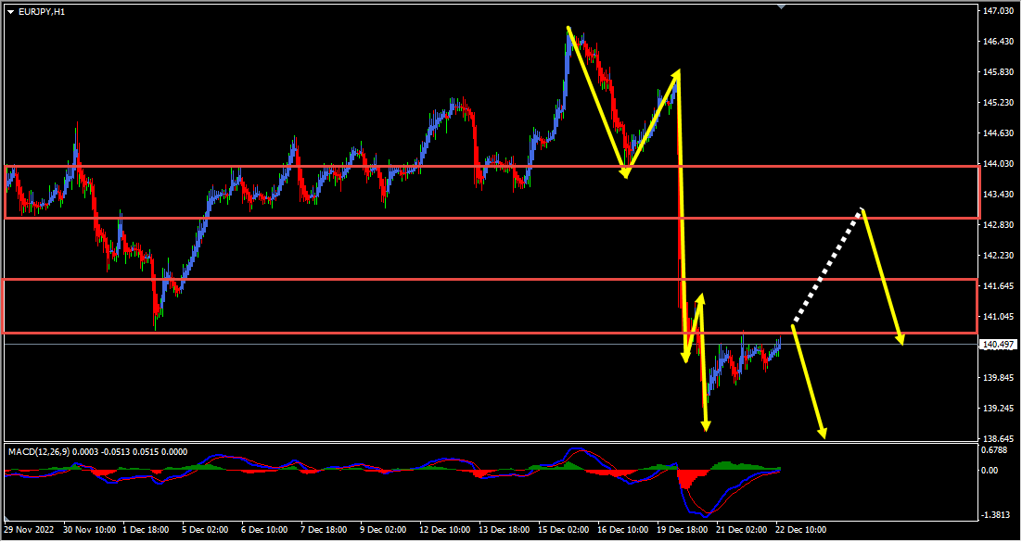
Task: Select the 142.230 price level label
Action: (x=997, y=256)
